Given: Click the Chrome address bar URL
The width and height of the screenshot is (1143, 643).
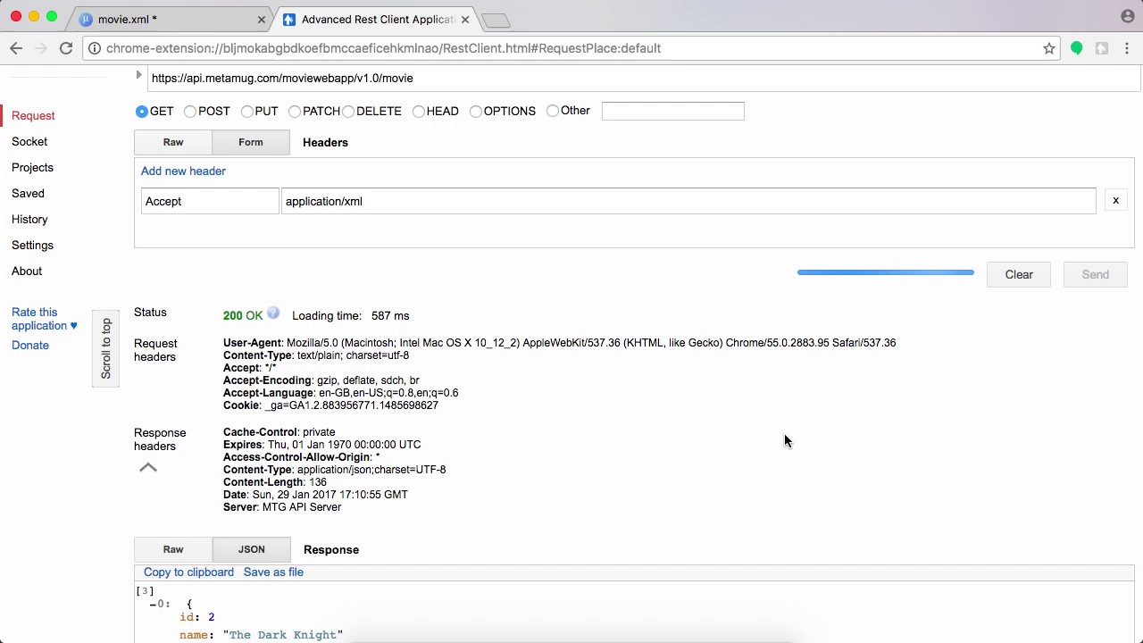Looking at the screenshot, I should click(x=383, y=48).
